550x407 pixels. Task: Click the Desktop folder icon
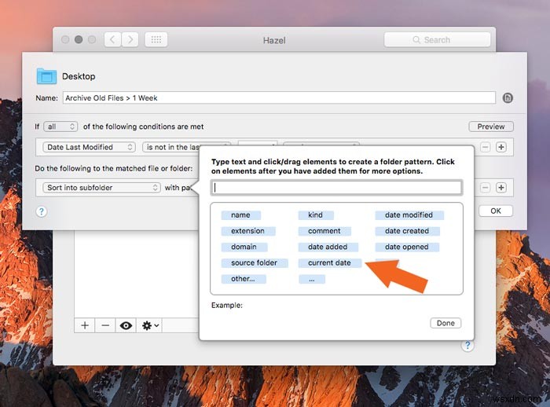pos(46,76)
